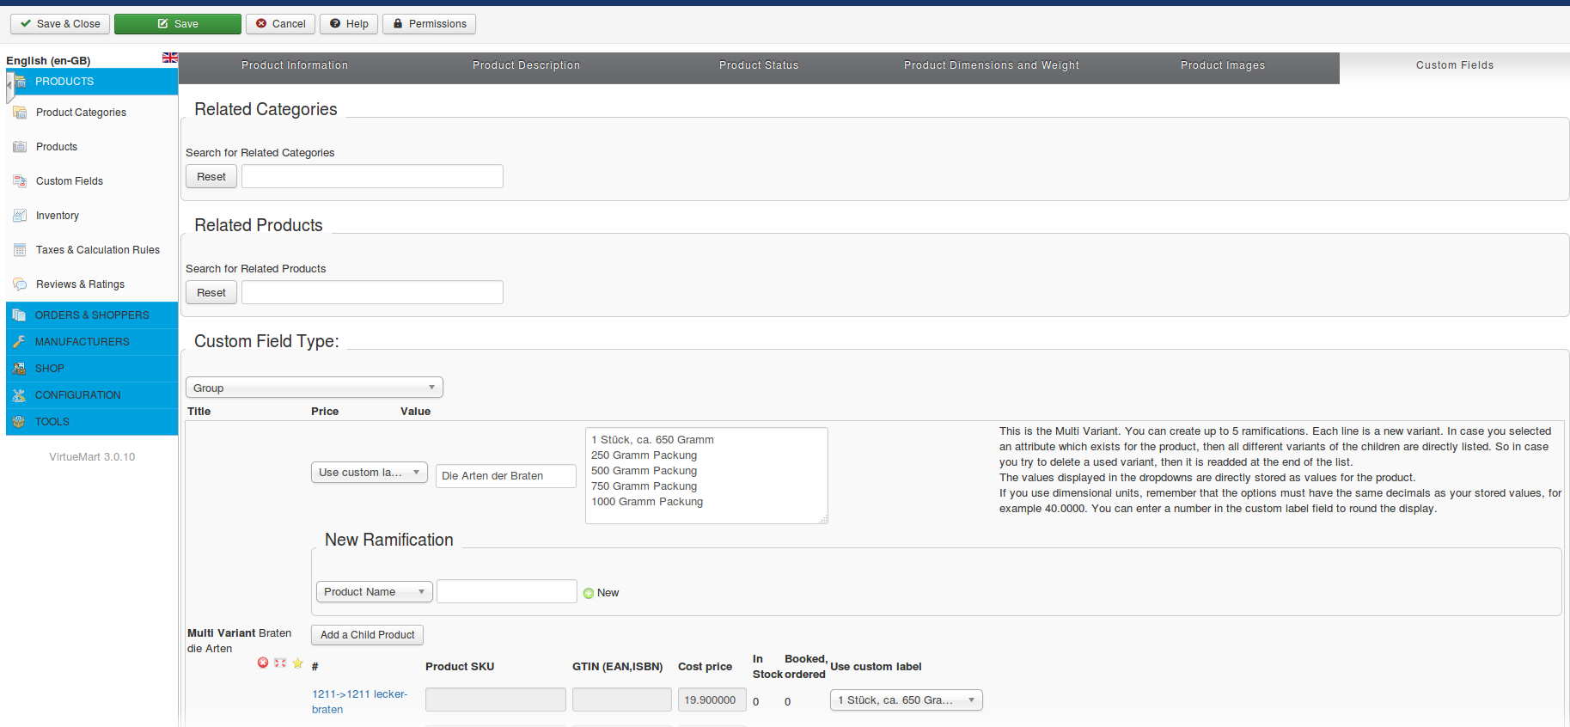Go to Reviews & Ratings in sidebar
This screenshot has width=1570, height=727.
[x=80, y=284]
